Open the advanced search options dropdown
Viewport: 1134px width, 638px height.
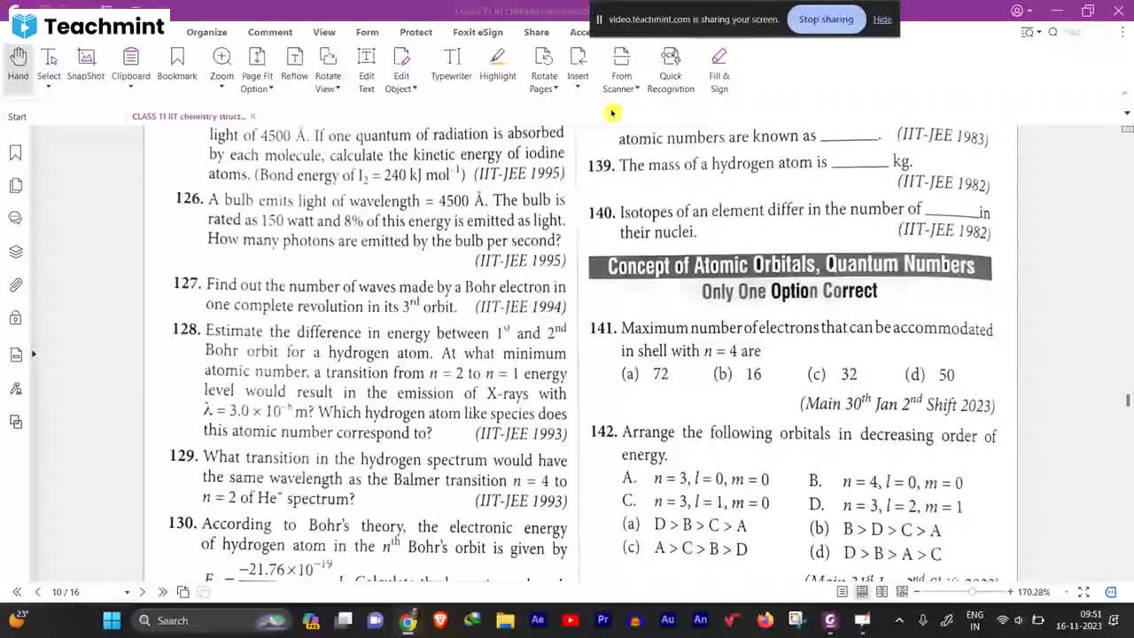click(1029, 32)
